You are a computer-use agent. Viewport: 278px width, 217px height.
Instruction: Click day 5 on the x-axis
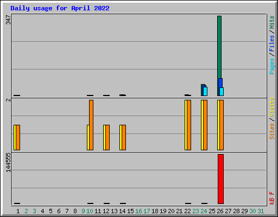[50, 211]
